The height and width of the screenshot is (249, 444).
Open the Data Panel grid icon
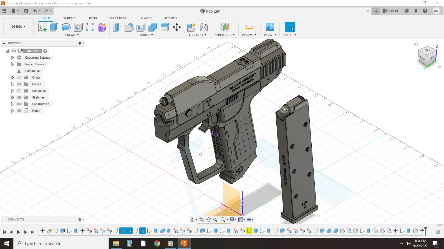click(4, 11)
